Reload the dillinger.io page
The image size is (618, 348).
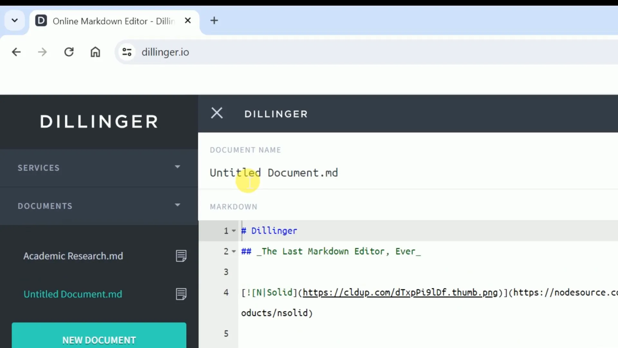(69, 52)
